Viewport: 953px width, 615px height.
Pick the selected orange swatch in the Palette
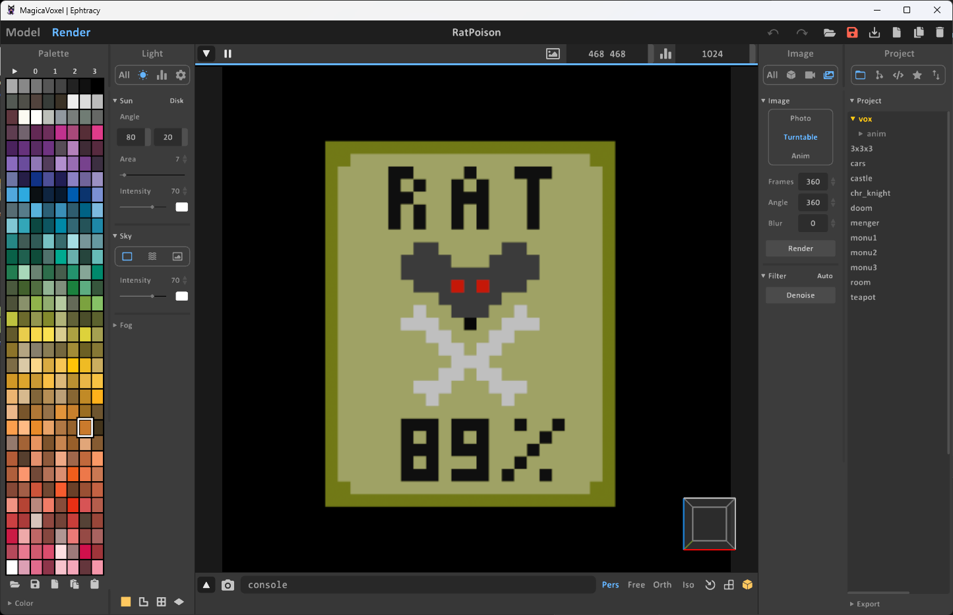(85, 427)
